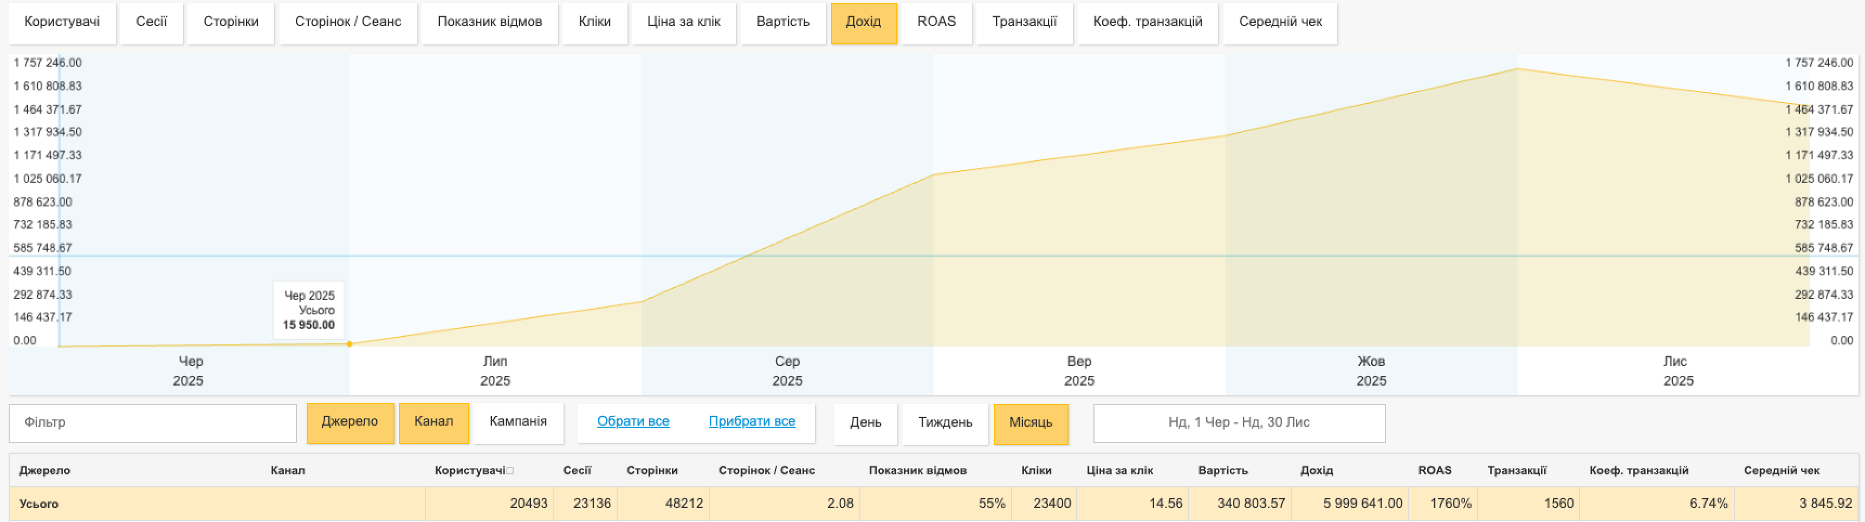The width and height of the screenshot is (1865, 522).
Task: Click the Обрати все link
Action: pos(633,422)
